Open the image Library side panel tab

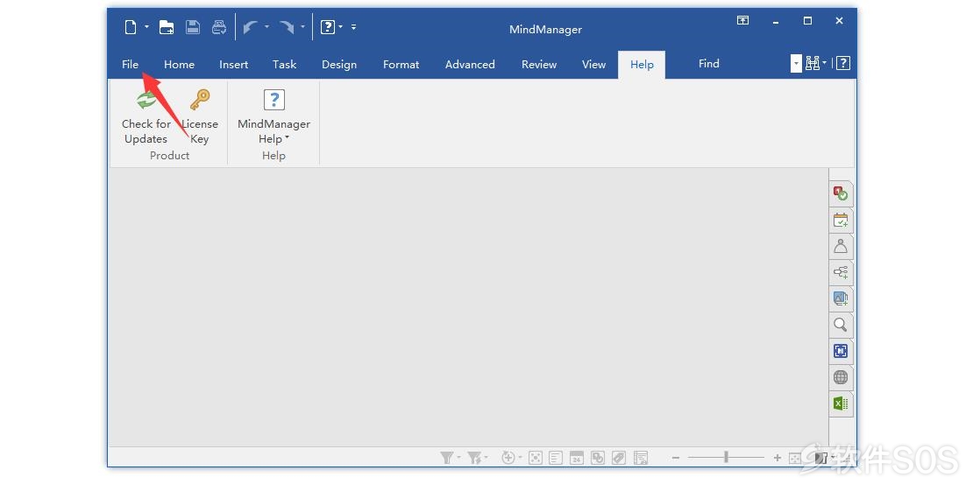pos(841,298)
